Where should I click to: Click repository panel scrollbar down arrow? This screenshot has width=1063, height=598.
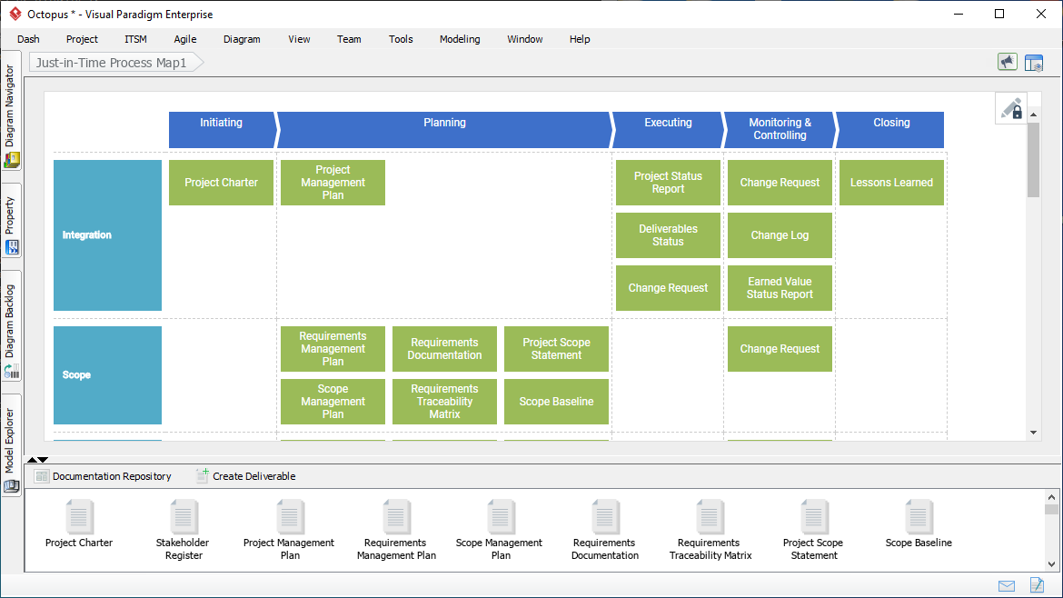coord(1051,564)
